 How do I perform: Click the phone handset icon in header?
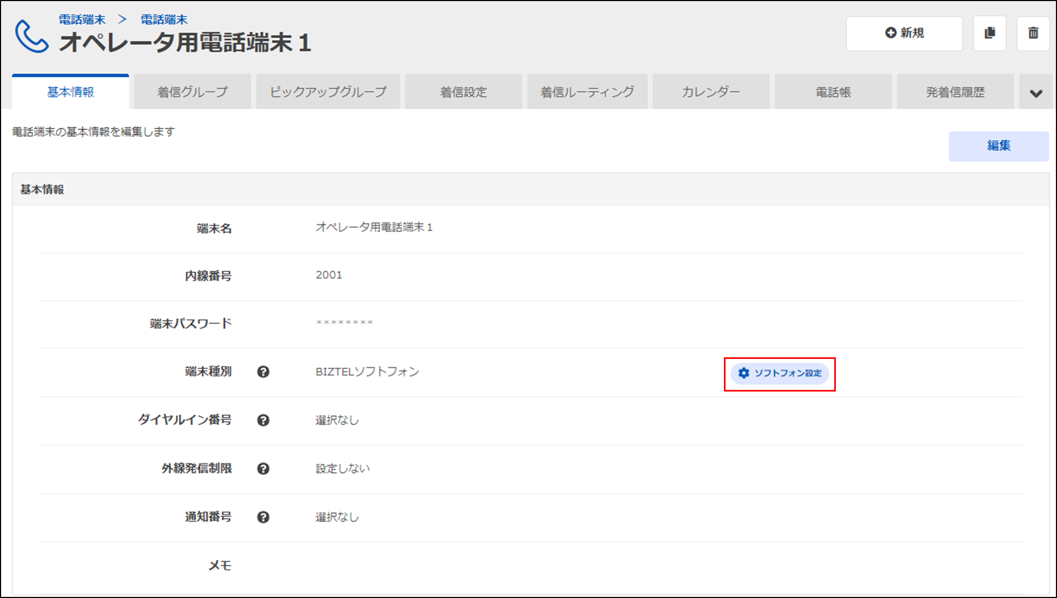(32, 36)
